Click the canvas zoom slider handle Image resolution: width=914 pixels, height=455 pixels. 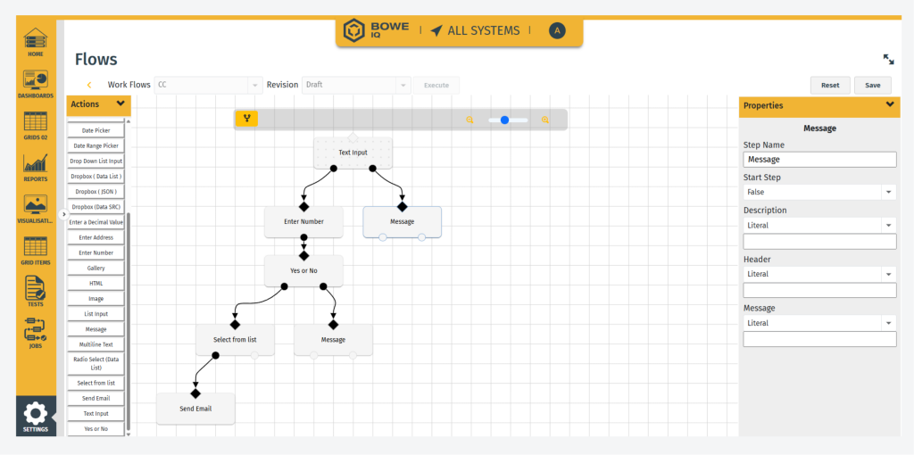504,120
